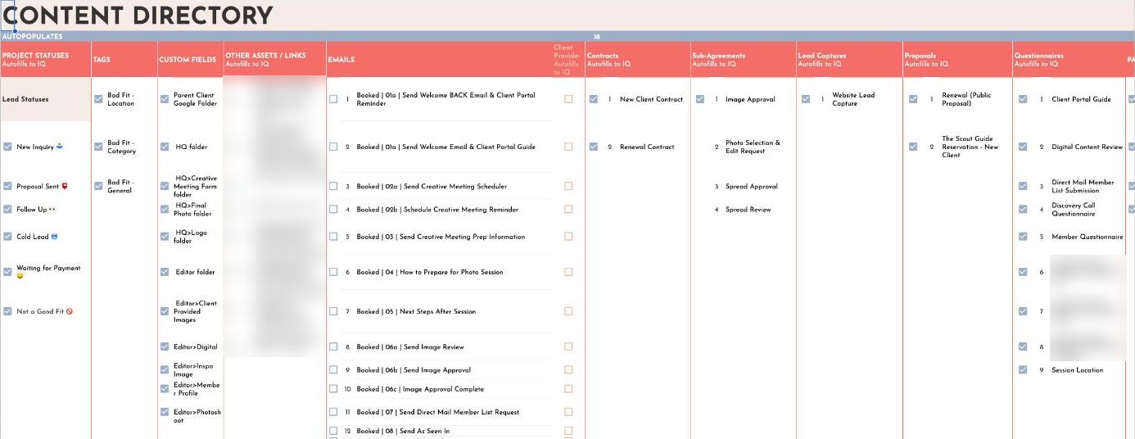Toggle the Session Location questionnaire checkbox
1135x439 pixels.
pyautogui.click(x=1022, y=369)
